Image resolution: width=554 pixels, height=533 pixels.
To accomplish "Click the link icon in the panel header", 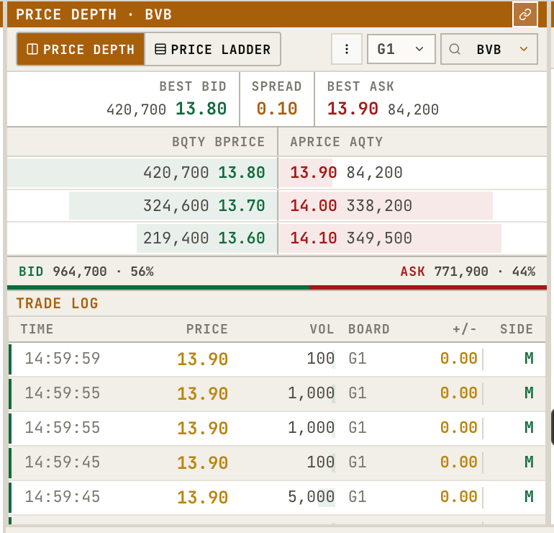I will pos(525,14).
